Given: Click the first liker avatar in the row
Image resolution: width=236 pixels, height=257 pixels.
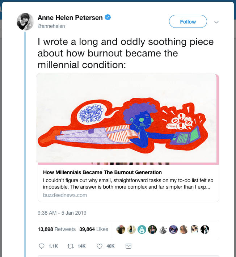Looking at the screenshot, I should coord(121,229).
